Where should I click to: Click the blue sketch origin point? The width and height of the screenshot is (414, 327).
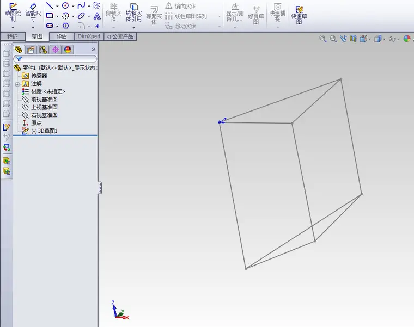(220, 122)
